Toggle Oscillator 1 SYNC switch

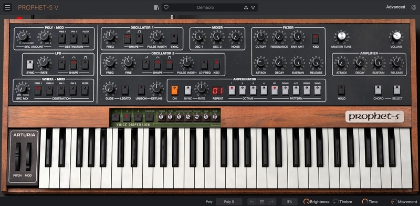pos(174,39)
